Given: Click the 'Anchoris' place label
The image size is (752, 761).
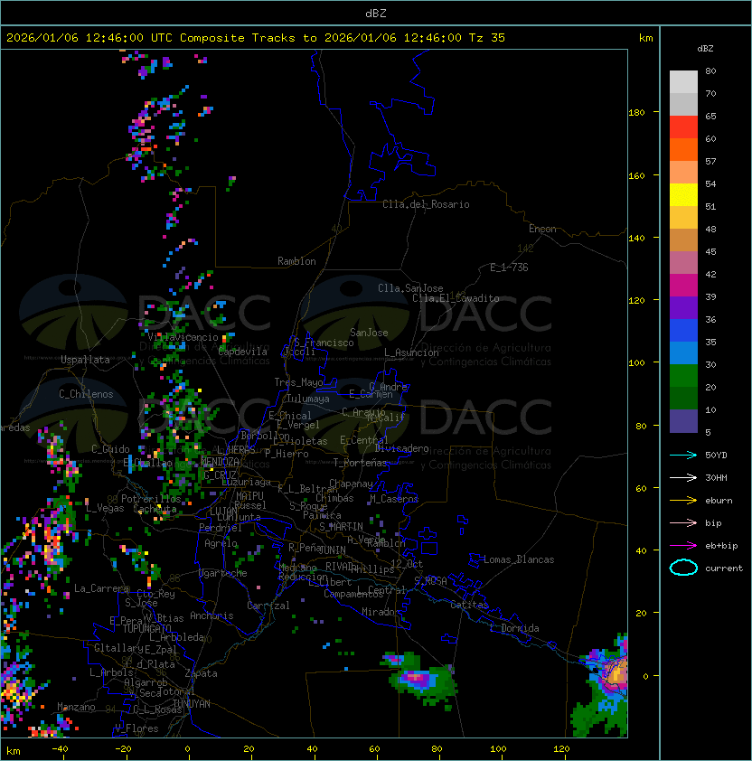Looking at the screenshot, I should [211, 615].
